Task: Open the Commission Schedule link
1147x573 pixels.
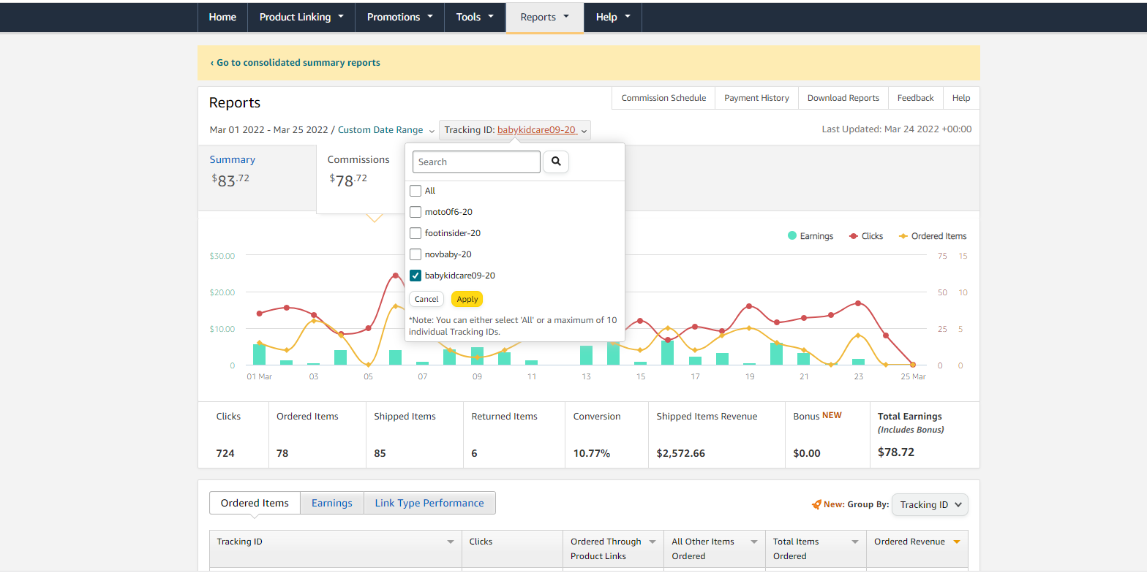Action: click(663, 98)
